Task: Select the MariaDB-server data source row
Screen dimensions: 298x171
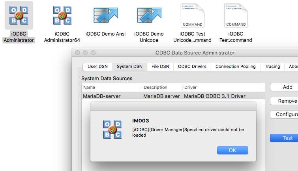Action: pyautogui.click(x=173, y=96)
